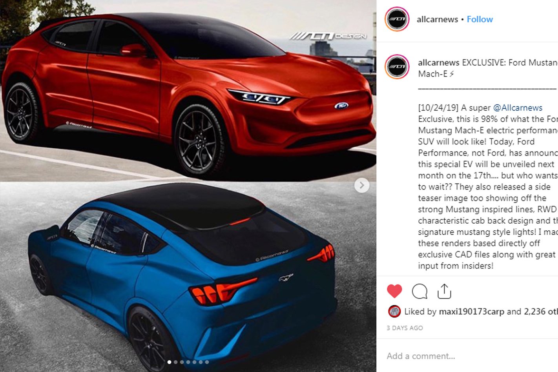558x372 pixels.
Task: Click the heart like icon
Action: coord(394,291)
